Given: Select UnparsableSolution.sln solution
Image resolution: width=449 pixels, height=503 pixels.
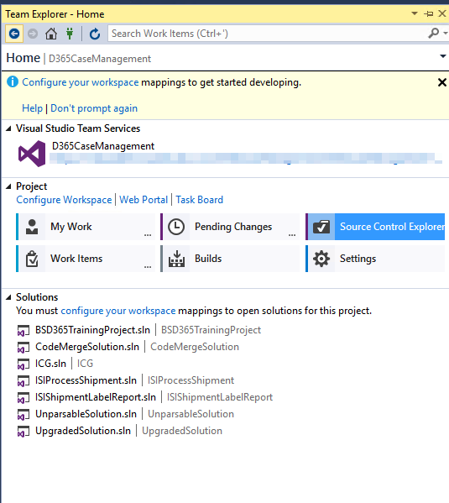Looking at the screenshot, I should point(86,414).
